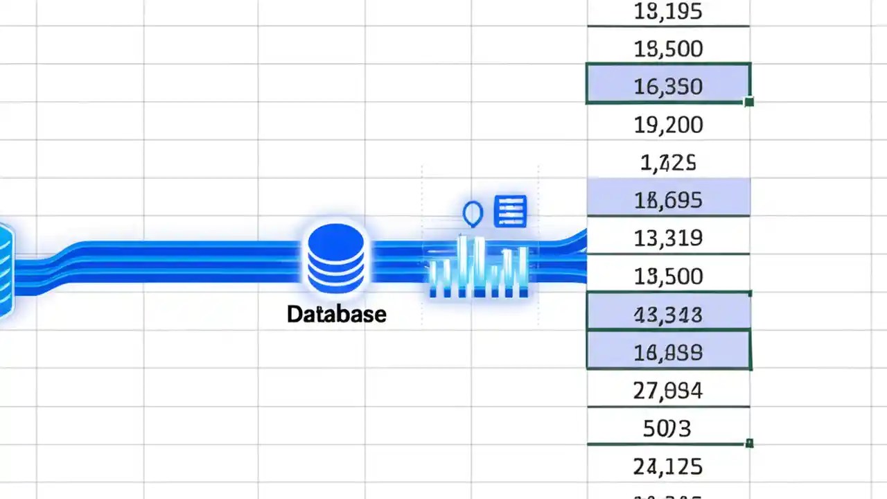Select the bordered cell containing 16,350

(x=667, y=85)
